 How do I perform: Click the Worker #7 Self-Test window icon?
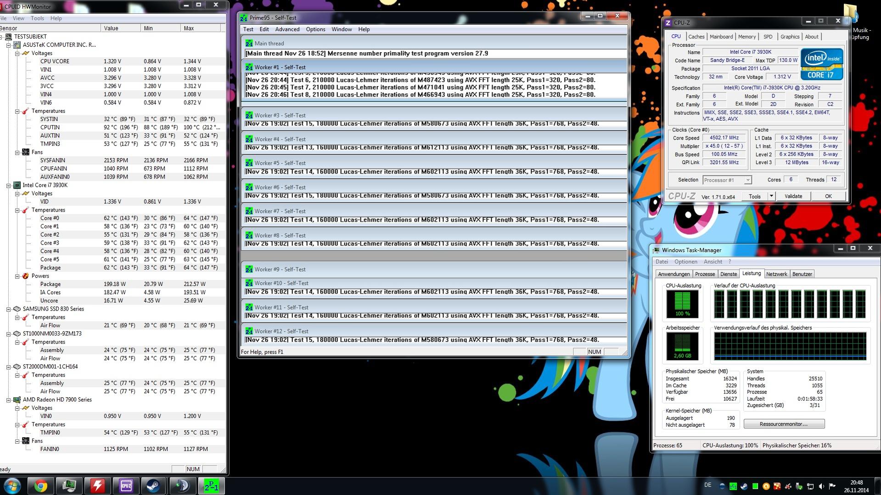tap(249, 211)
